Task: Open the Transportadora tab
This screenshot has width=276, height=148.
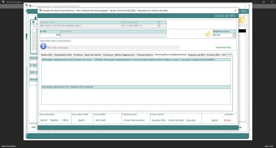Action: [145, 55]
